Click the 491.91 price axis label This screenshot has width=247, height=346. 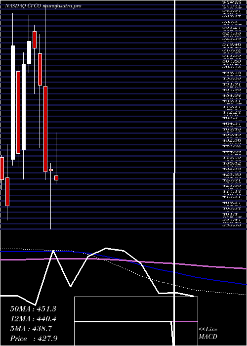[x=231, y=84]
